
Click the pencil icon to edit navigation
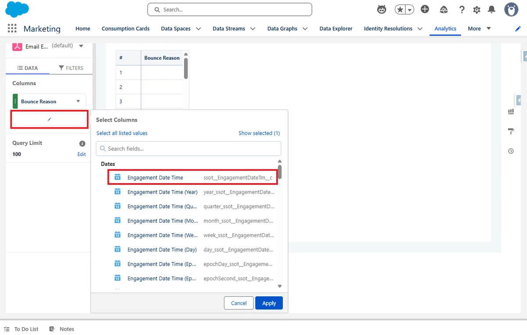[518, 29]
